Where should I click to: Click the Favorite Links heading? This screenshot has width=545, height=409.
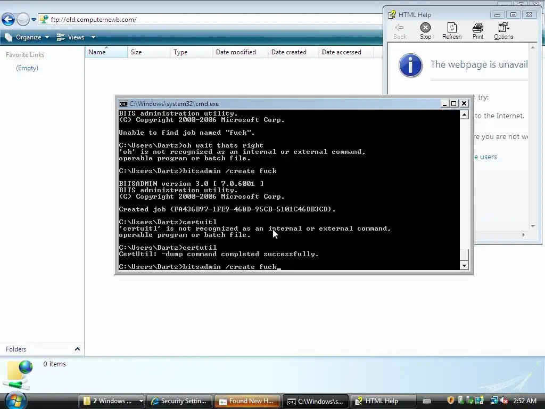(x=25, y=55)
